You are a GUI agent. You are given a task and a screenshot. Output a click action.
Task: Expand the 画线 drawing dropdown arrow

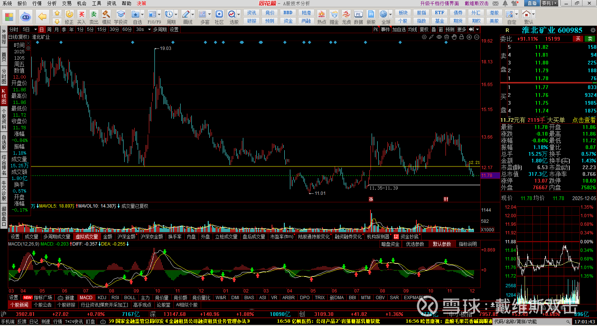pos(193,15)
